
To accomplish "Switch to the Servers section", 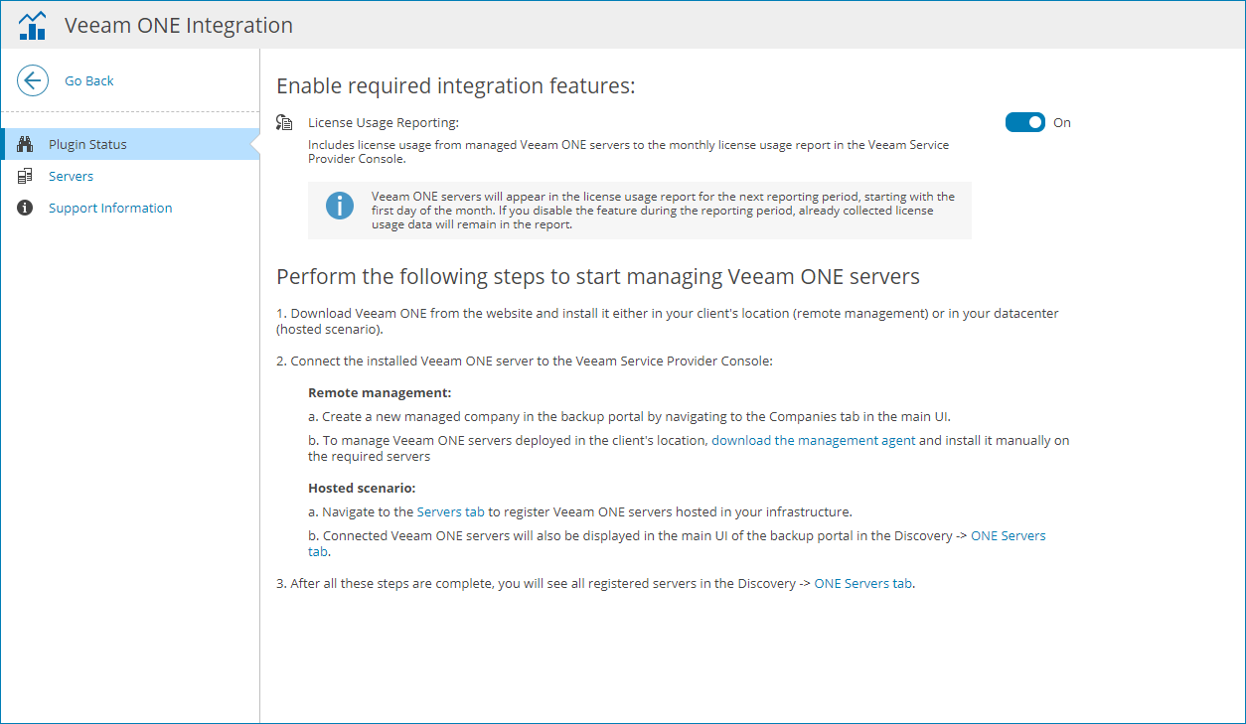I will (71, 177).
